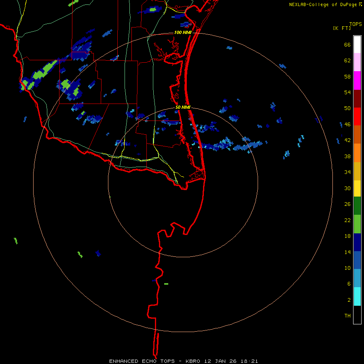Click the 18 legend value

coord(347,236)
